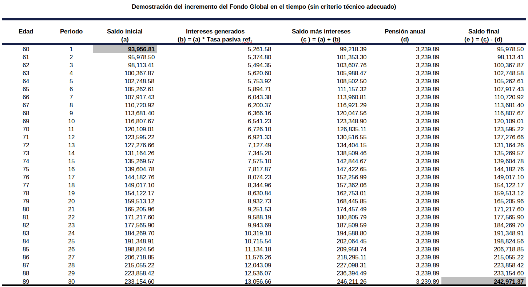Click age 89 in the Edad column
Viewport: 528px width, 287px height.
point(26,282)
